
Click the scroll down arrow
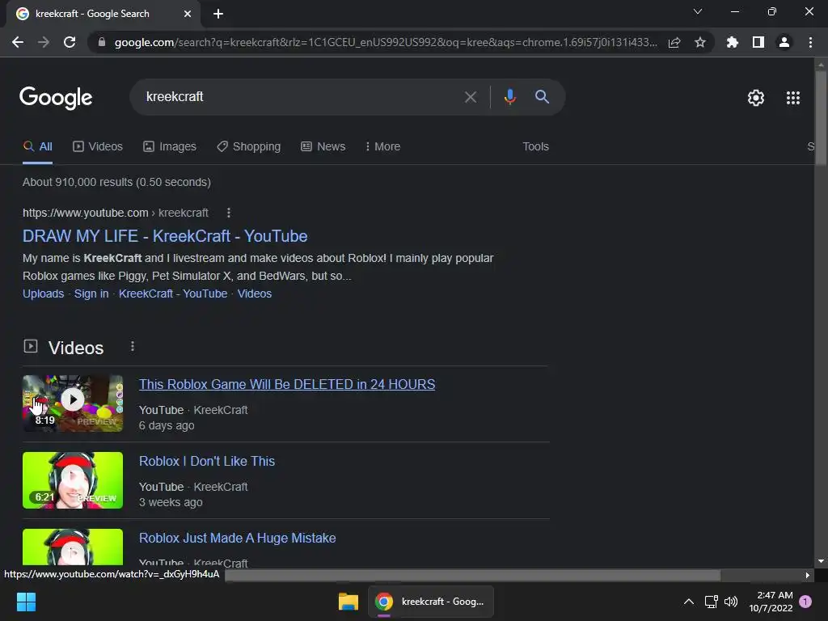[x=821, y=561]
